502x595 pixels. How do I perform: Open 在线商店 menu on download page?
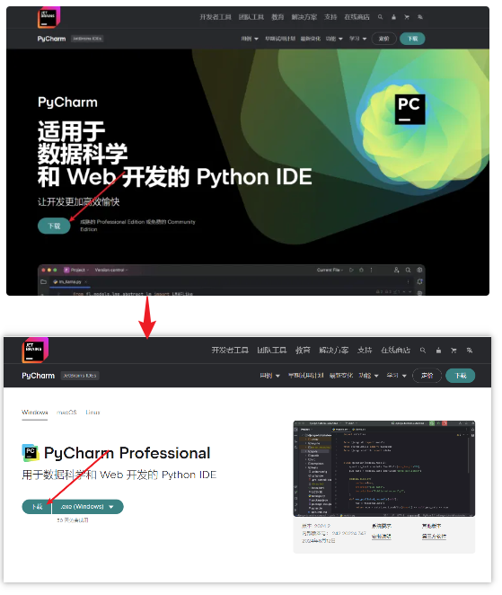point(395,351)
